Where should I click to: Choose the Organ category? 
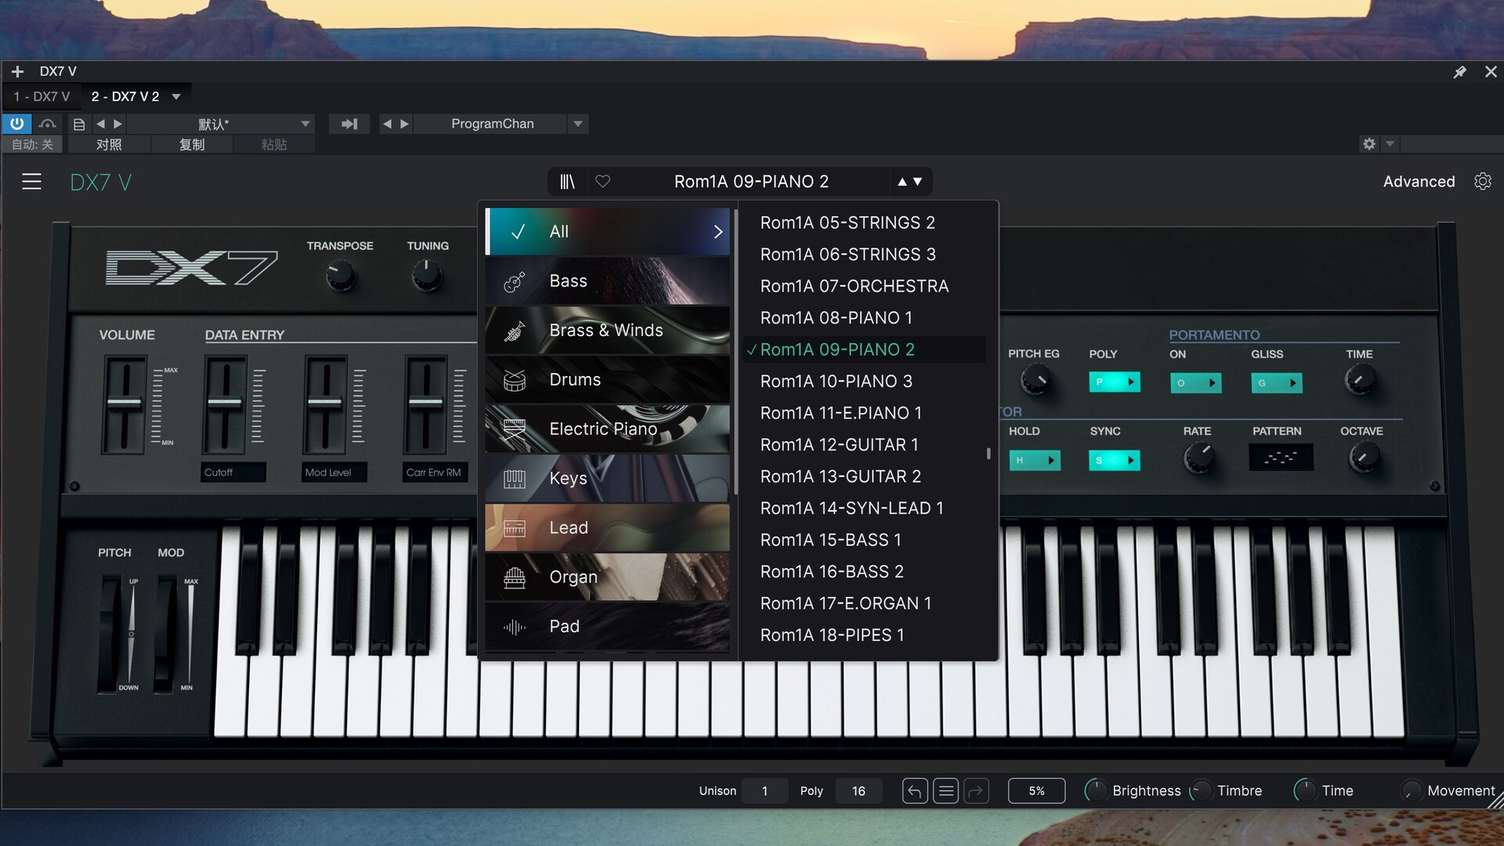coord(607,577)
